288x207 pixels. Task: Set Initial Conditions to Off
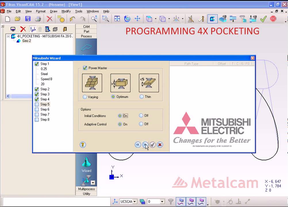141,116
